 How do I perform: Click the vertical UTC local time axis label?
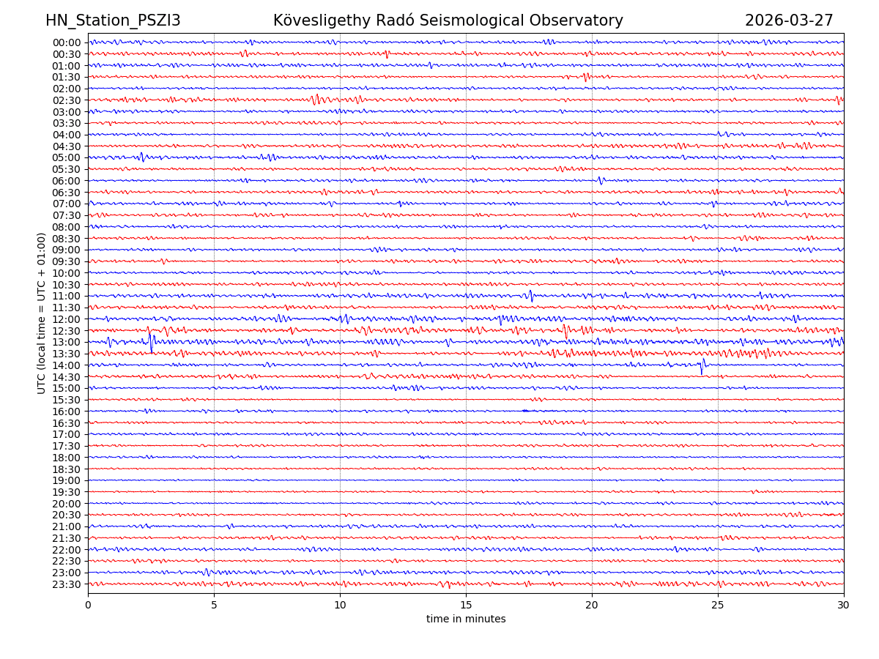(42, 313)
